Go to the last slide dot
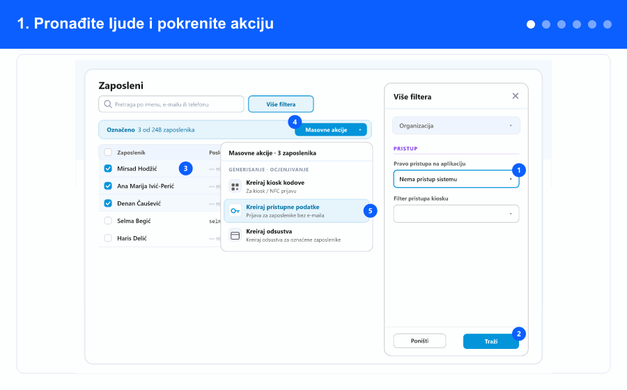This screenshot has height=390, width=627. (607, 24)
